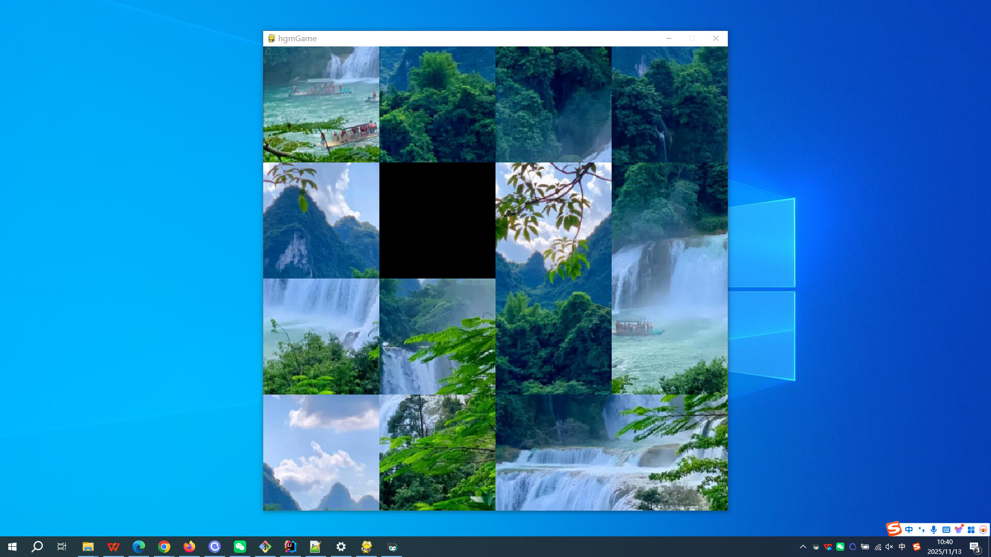The width and height of the screenshot is (991, 557).
Task: Launch IntelliJ IDEA
Action: coord(290,546)
